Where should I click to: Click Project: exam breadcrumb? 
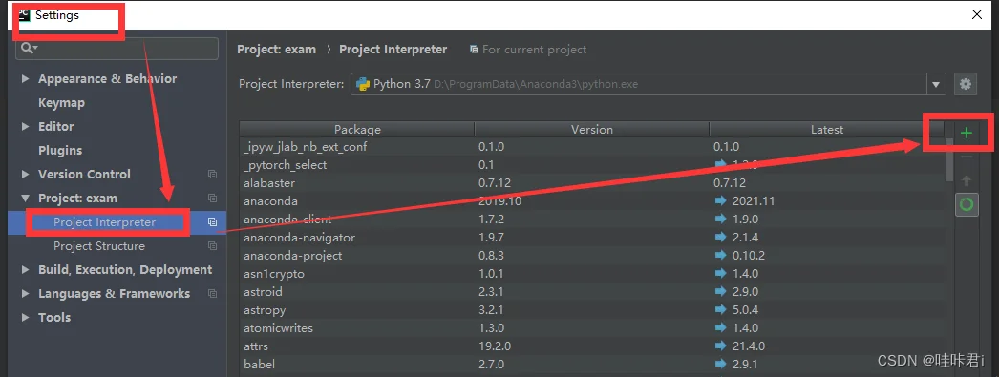pos(277,49)
